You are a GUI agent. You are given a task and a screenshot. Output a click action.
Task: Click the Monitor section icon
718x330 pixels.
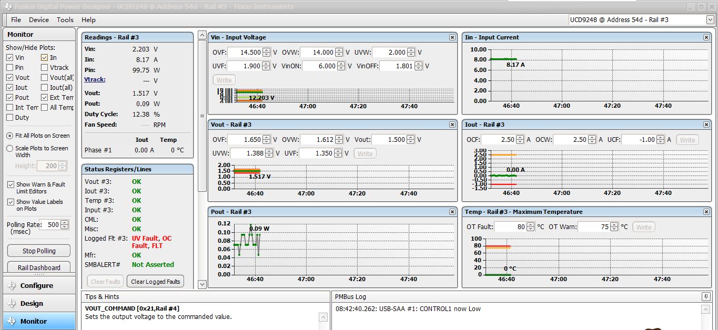12,321
